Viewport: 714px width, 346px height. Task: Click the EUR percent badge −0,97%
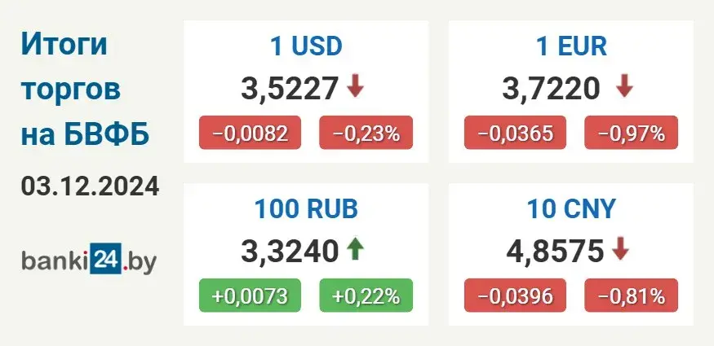pyautogui.click(x=631, y=134)
